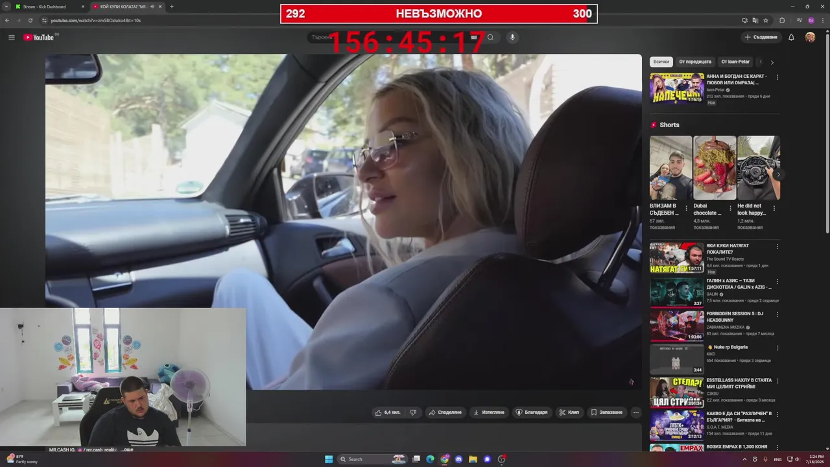Open YouTube notifications bell
This screenshot has width=830, height=467.
(791, 37)
